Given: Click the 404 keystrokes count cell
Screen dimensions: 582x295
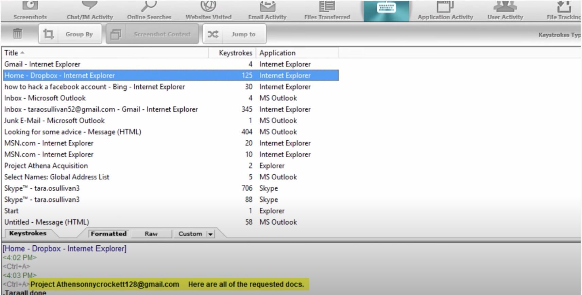Looking at the screenshot, I should point(247,132).
